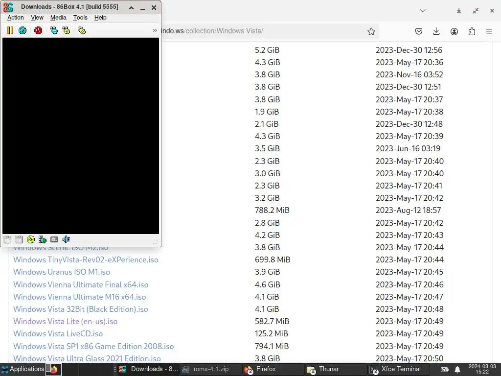Viewport: 501px width, 376px height.
Task: Open the Firefox hamburger application menu
Action: [489, 31]
